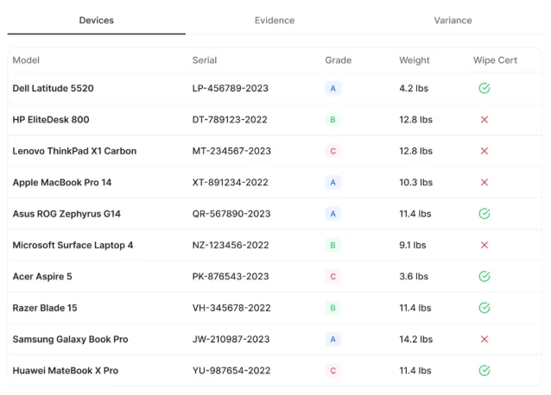Click the 14.2 lbs weight value
Image resolution: width=551 pixels, height=395 pixels.
tap(415, 339)
